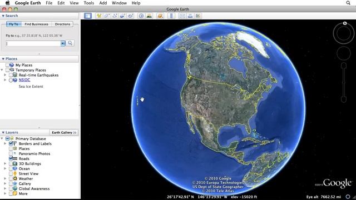Click the Look joystick compass ring
The height and width of the screenshot is (200, 356).
click(344, 33)
